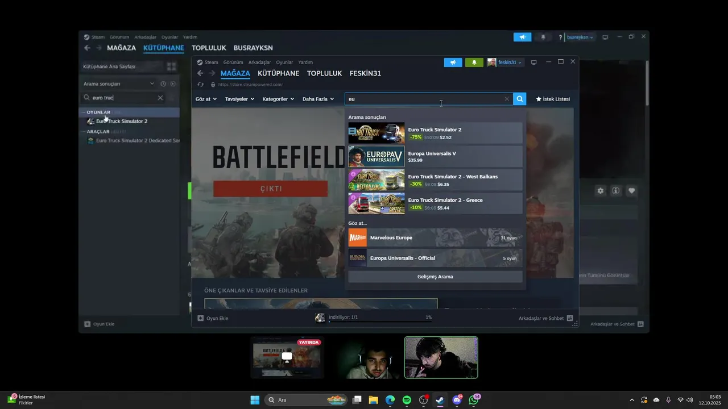728x409 pixels.
Task: Open the Marvelous Europe browse entry
Action: tap(435, 237)
